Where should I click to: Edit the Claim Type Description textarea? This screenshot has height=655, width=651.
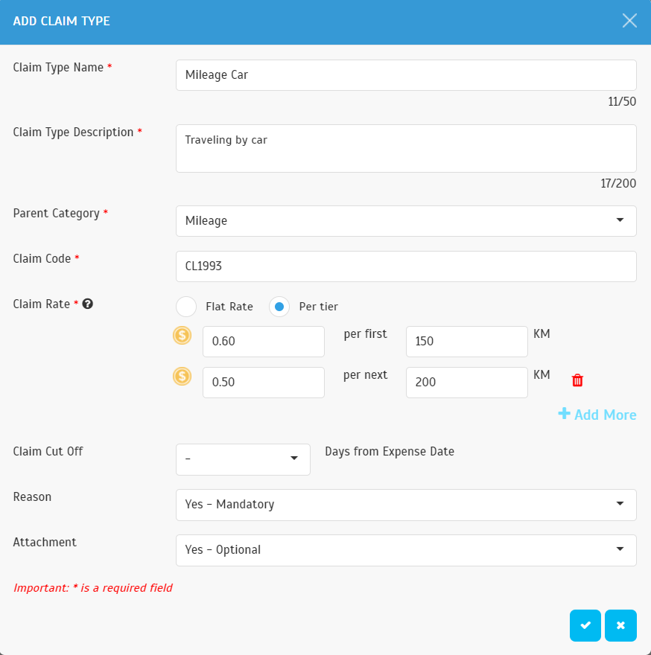coord(406,148)
